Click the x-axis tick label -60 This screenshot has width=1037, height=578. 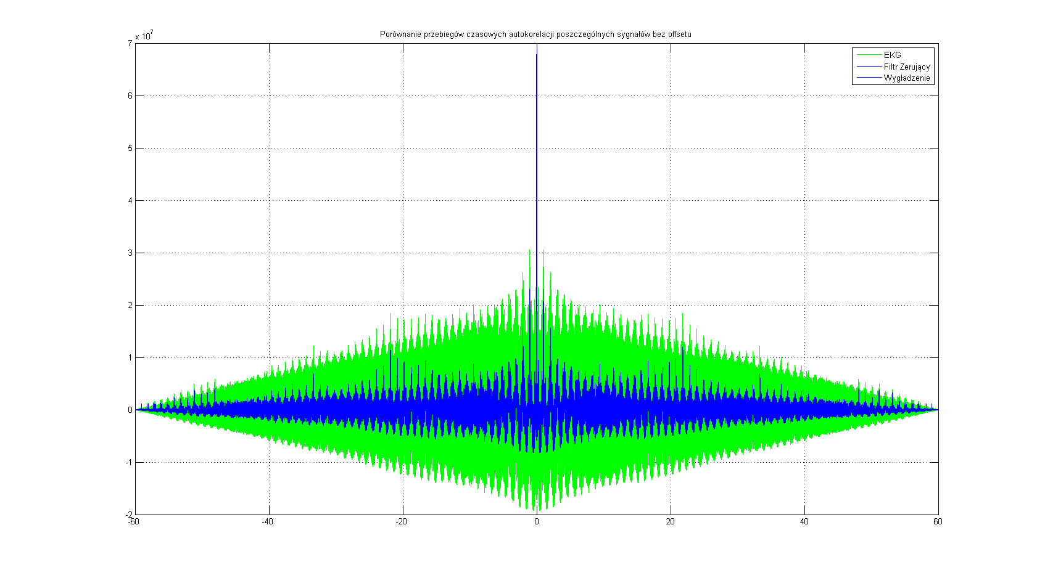133,522
